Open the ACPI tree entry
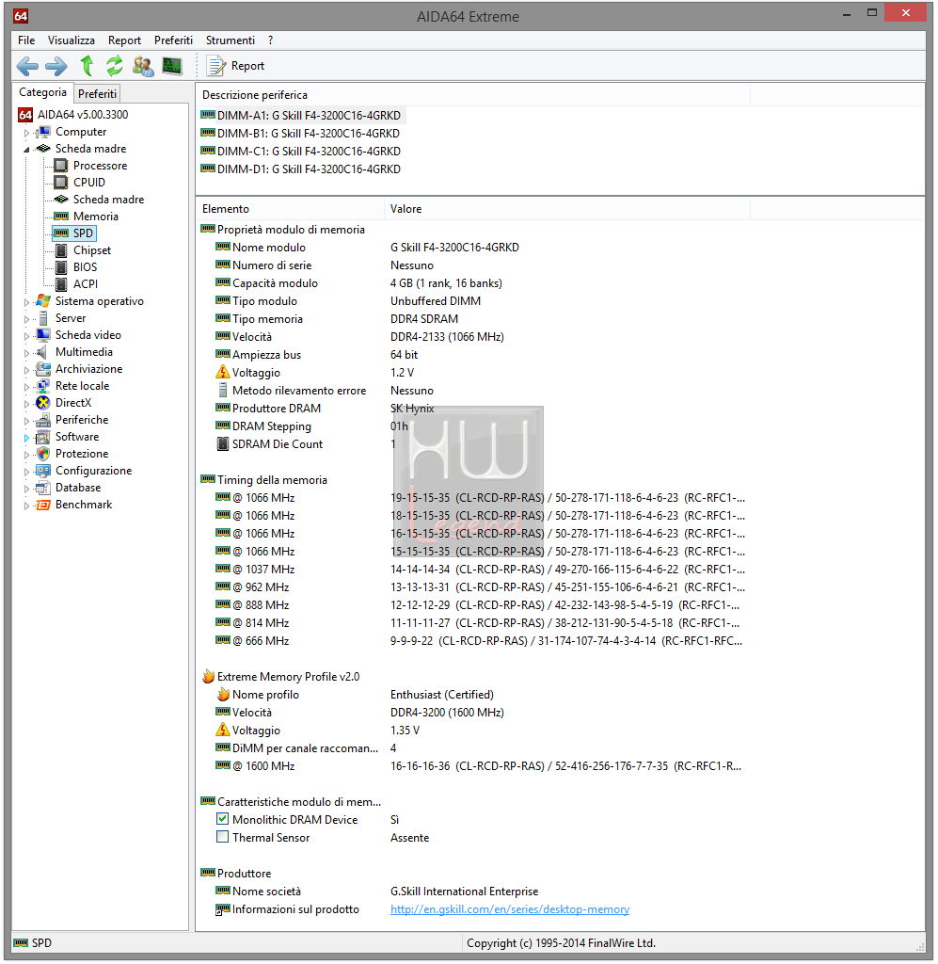Viewport: 938px width, 964px height. [x=86, y=284]
